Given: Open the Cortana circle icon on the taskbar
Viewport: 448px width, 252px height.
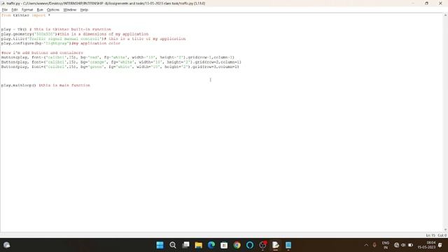Looking at the screenshot, I should click(250, 245).
